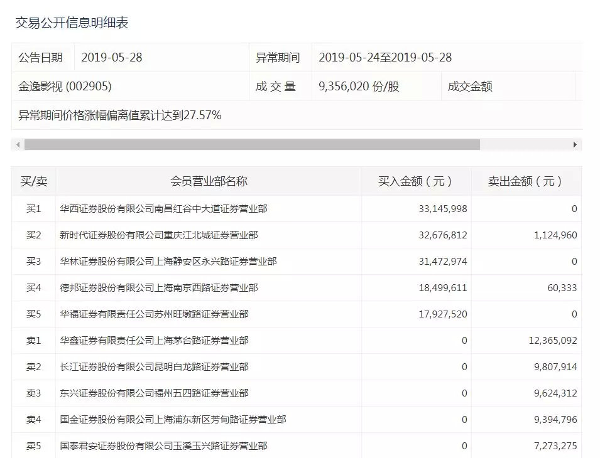Click the sell amount 12,365,092
The image size is (600, 458).
click(553, 341)
